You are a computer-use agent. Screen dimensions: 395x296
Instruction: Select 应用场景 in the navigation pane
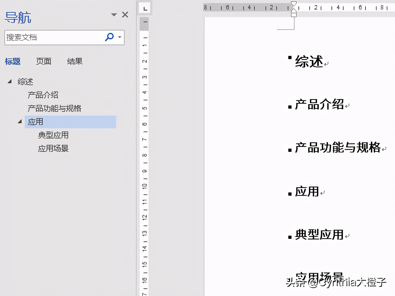53,148
